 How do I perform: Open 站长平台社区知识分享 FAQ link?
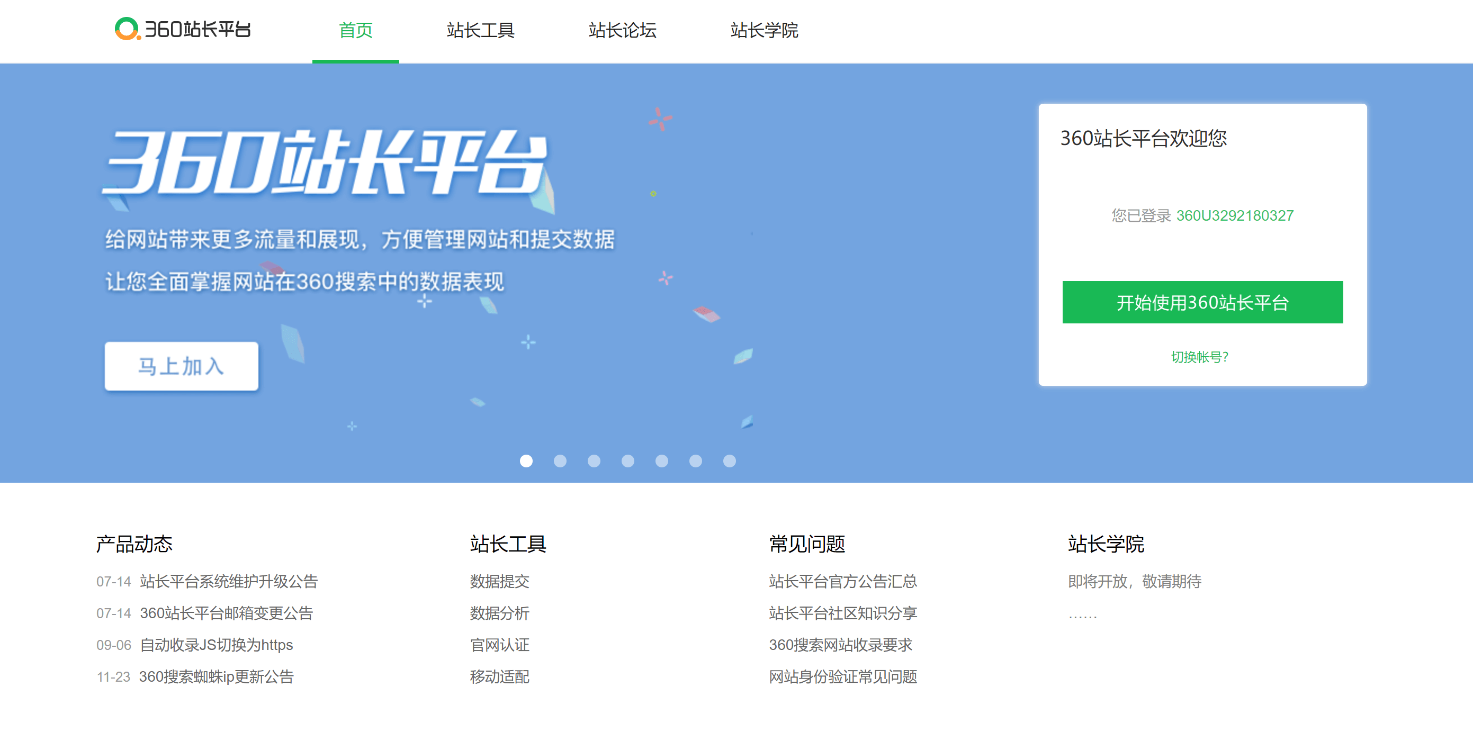coord(843,613)
